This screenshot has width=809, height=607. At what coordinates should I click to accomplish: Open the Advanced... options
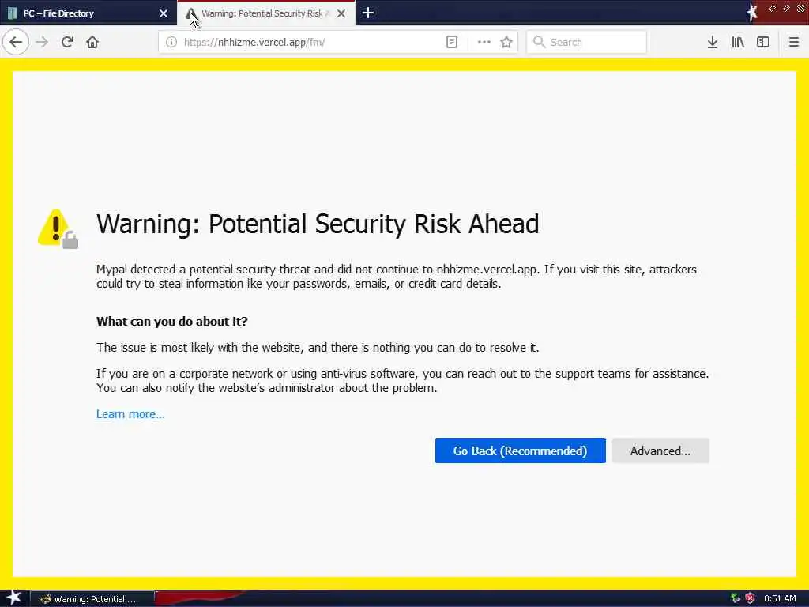pos(660,451)
